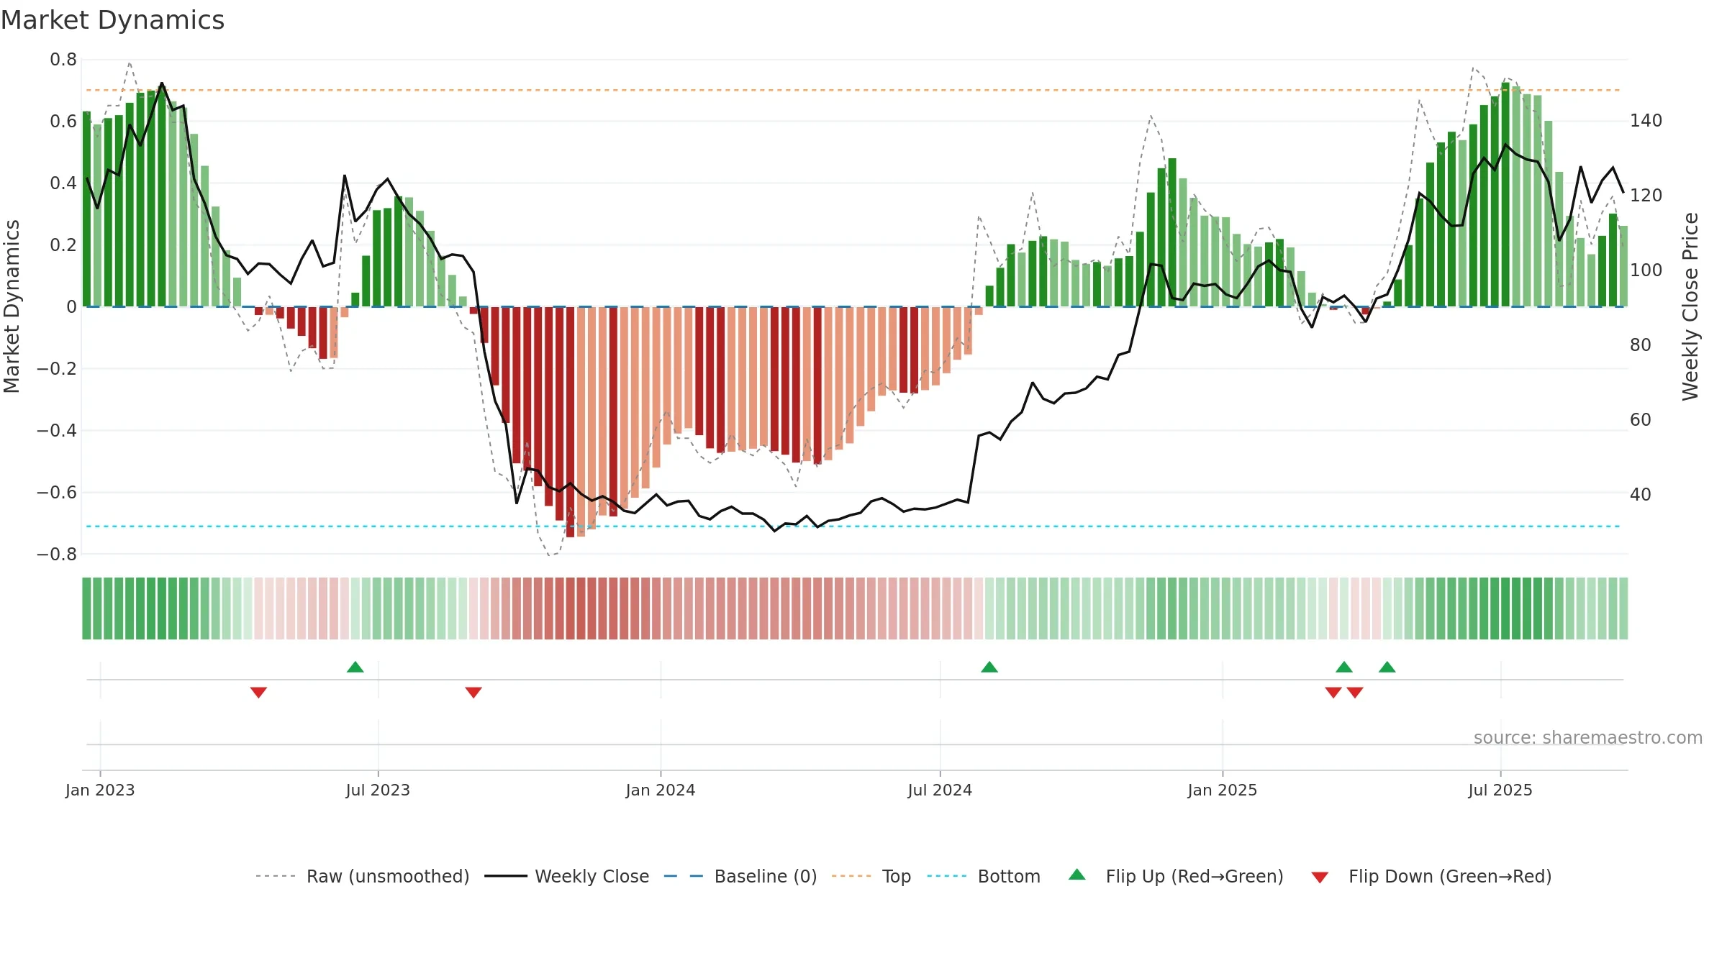
Task: Click the −0.4 left axis tick label
Action: click(x=57, y=431)
